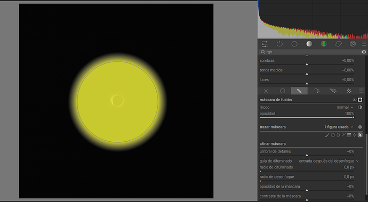Screen dimensions: 368x202
Task: Open quick access panel sliders icon
Action: pyautogui.click(x=265, y=44)
